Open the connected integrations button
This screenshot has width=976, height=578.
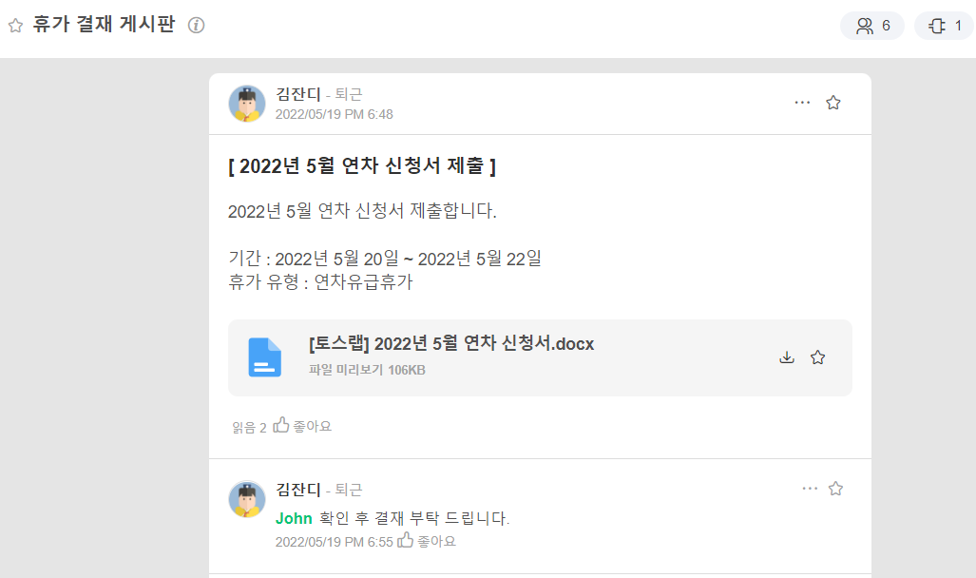click(x=944, y=26)
